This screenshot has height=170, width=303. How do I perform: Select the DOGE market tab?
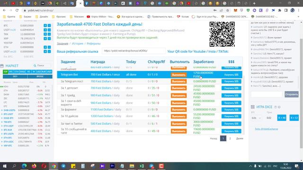pyautogui.click(x=22, y=72)
